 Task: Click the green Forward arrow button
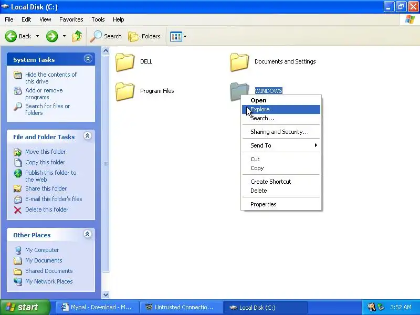pos(52,36)
